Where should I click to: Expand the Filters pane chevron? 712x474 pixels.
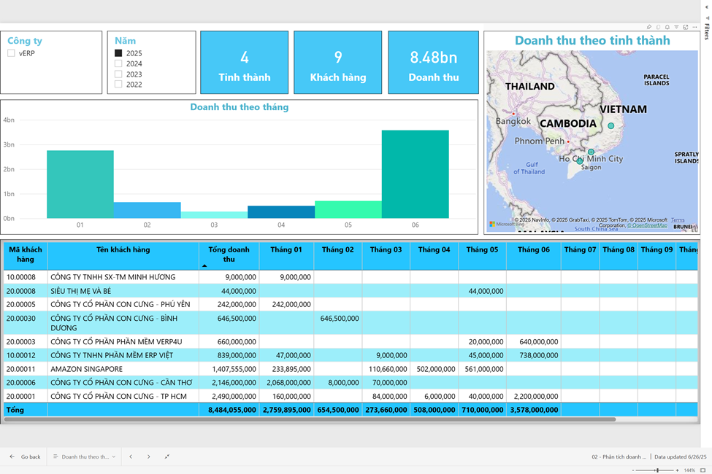click(x=707, y=7)
